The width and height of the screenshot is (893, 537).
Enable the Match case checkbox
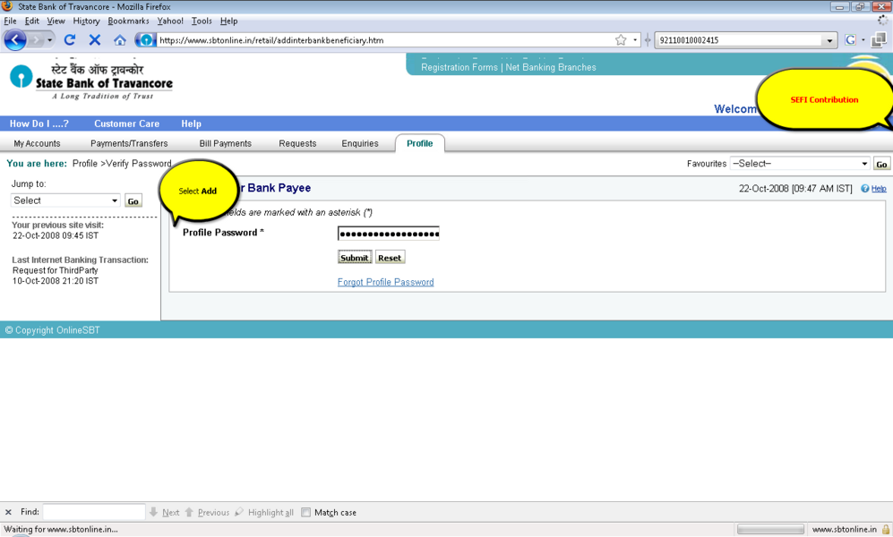click(305, 513)
